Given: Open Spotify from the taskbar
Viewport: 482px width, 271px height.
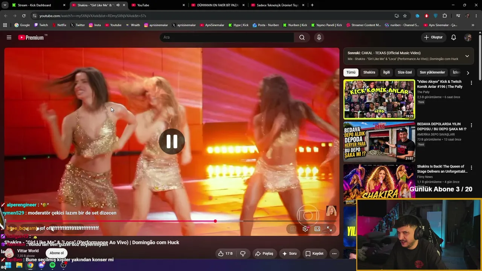Looking at the screenshot, I should coord(52,265).
